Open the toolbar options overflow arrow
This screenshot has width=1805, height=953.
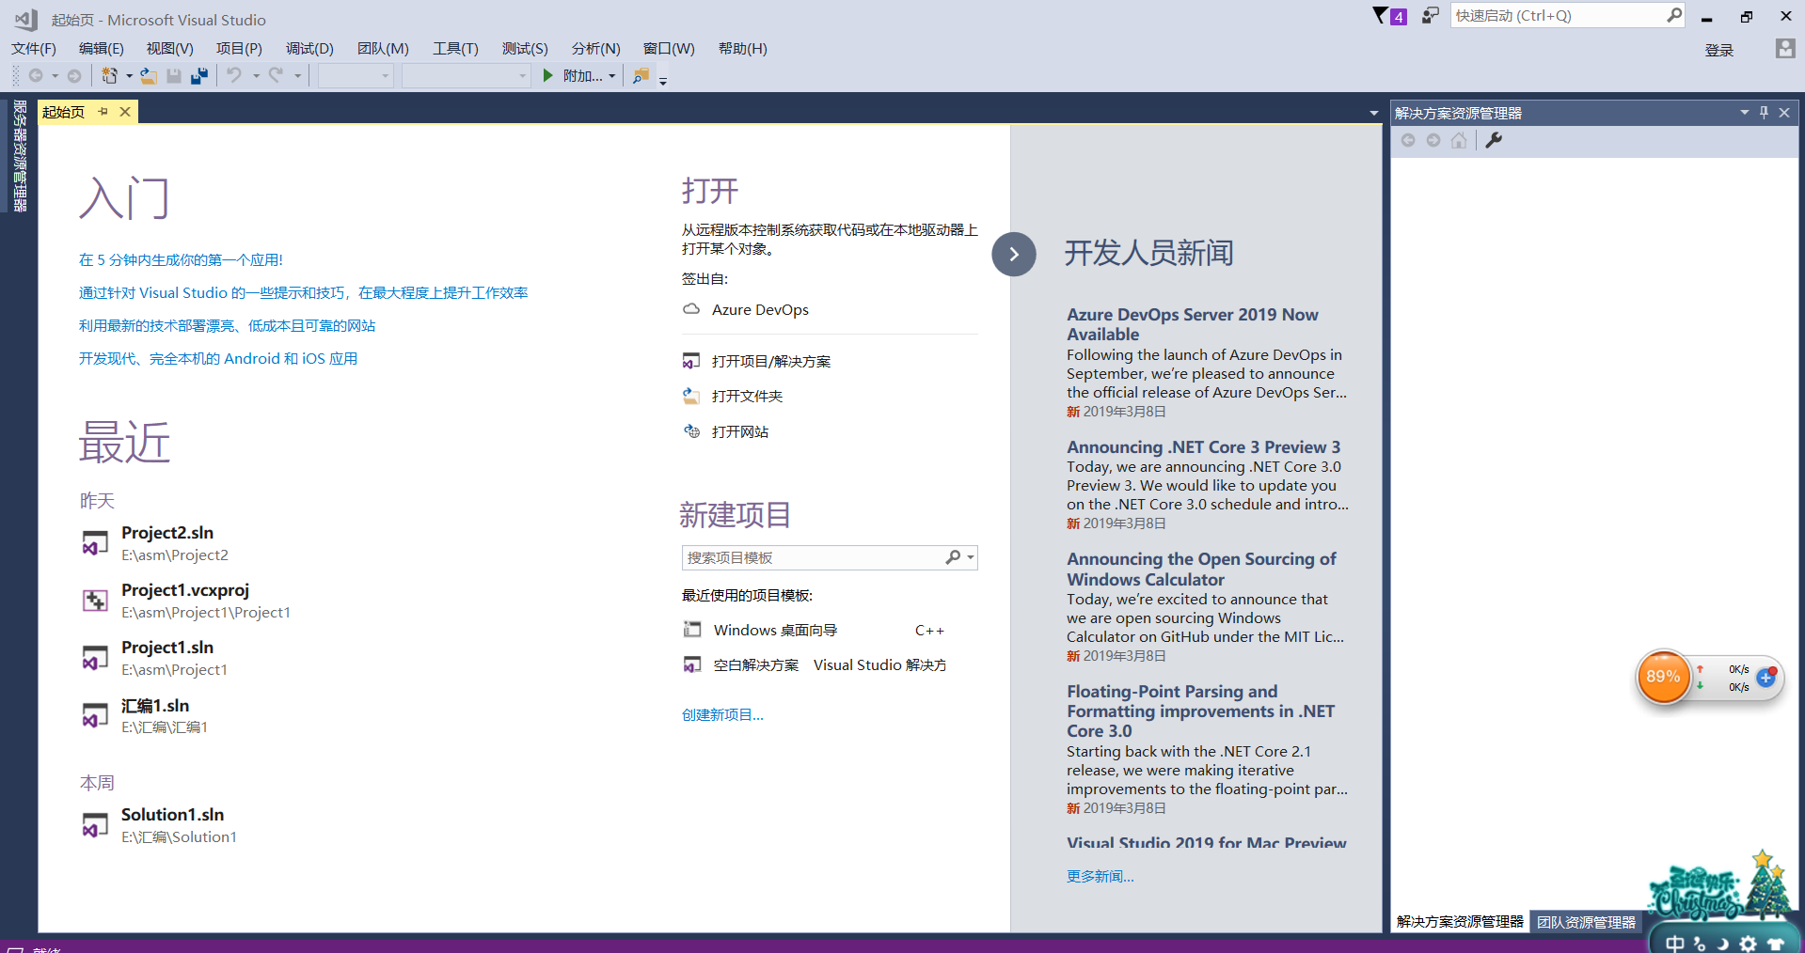point(663,81)
